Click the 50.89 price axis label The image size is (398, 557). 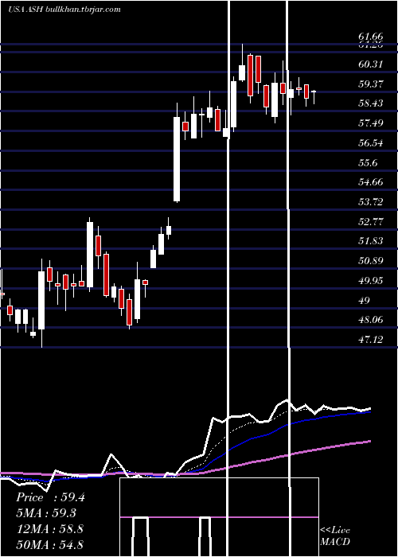point(371,261)
